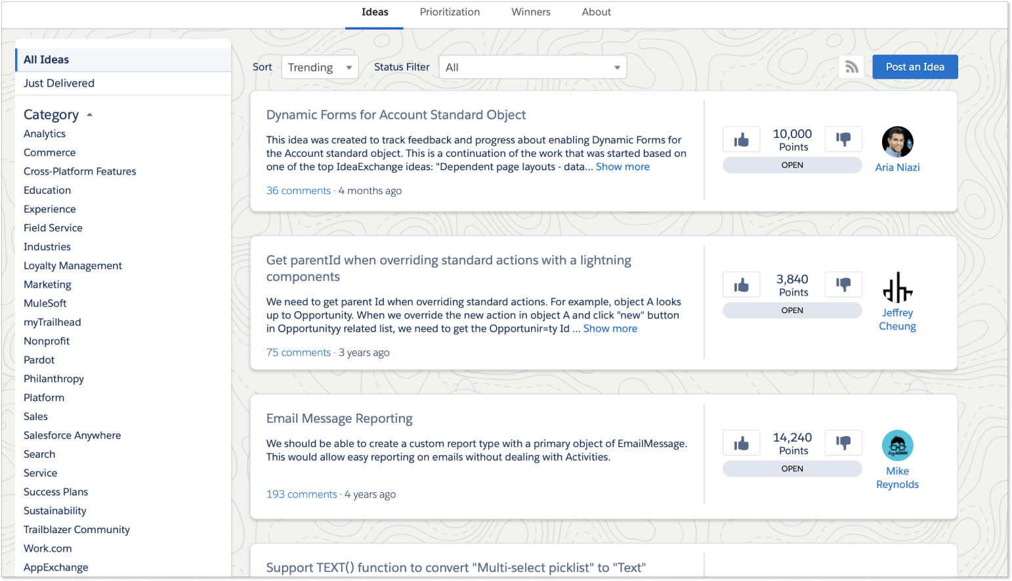Open the Support TEXT() function idea title
Screen dimensions: 1012x581
click(x=456, y=568)
